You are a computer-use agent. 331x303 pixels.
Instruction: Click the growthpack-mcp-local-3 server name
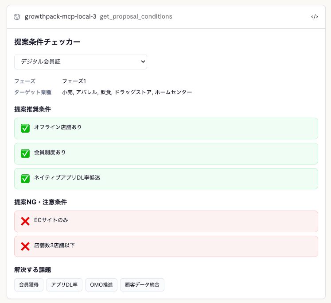click(60, 16)
